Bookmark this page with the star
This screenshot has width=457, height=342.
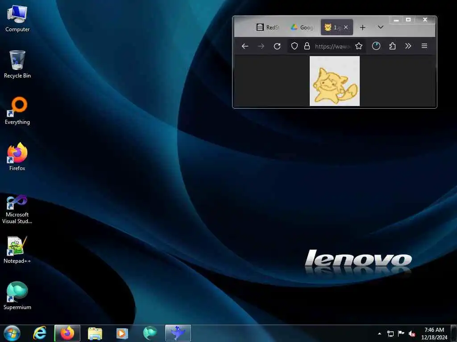359,46
